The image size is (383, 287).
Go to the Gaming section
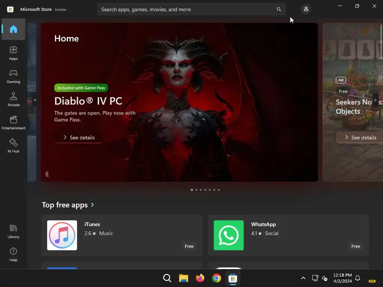coord(13,76)
